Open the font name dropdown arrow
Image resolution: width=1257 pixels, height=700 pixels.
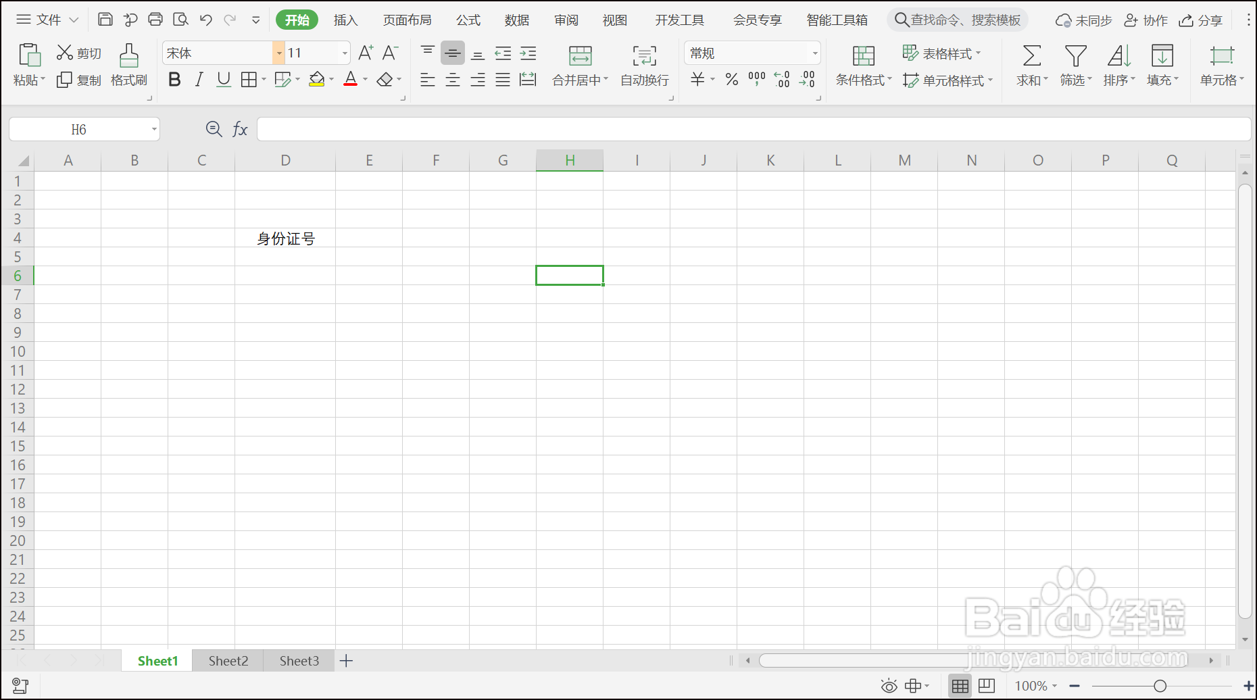tap(278, 53)
